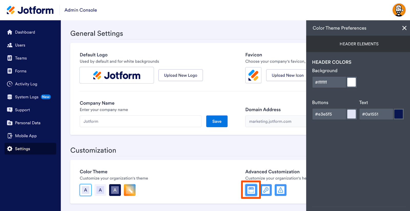Open the Activity Log page
Image resolution: width=410 pixels, height=211 pixels.
click(x=26, y=84)
